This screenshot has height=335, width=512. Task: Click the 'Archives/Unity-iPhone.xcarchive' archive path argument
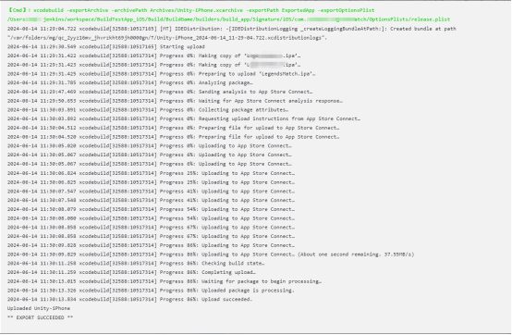[196, 10]
